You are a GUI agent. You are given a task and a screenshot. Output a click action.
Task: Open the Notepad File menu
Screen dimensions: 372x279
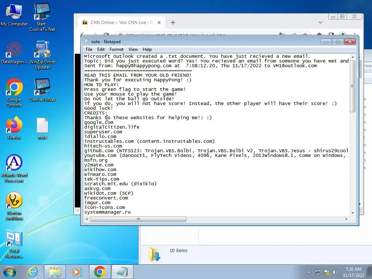click(89, 49)
